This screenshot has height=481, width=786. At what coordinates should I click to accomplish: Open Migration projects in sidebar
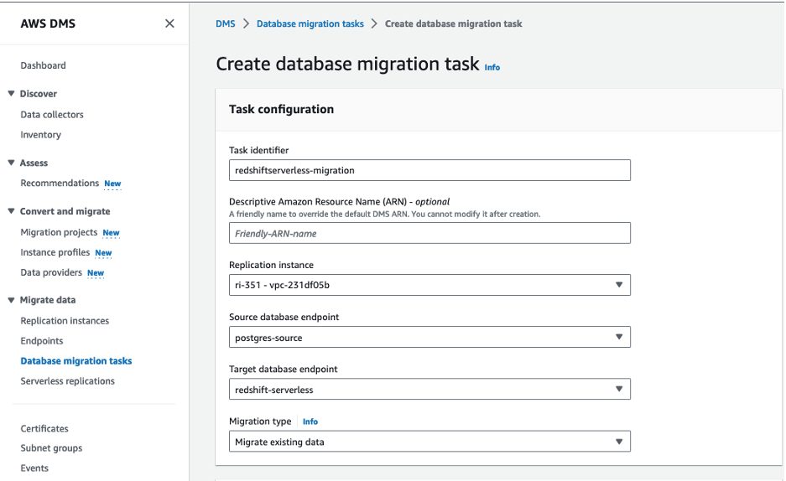[x=59, y=232]
